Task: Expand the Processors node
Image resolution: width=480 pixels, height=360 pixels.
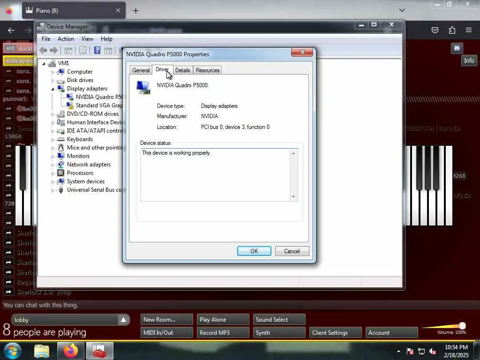Action: point(52,173)
